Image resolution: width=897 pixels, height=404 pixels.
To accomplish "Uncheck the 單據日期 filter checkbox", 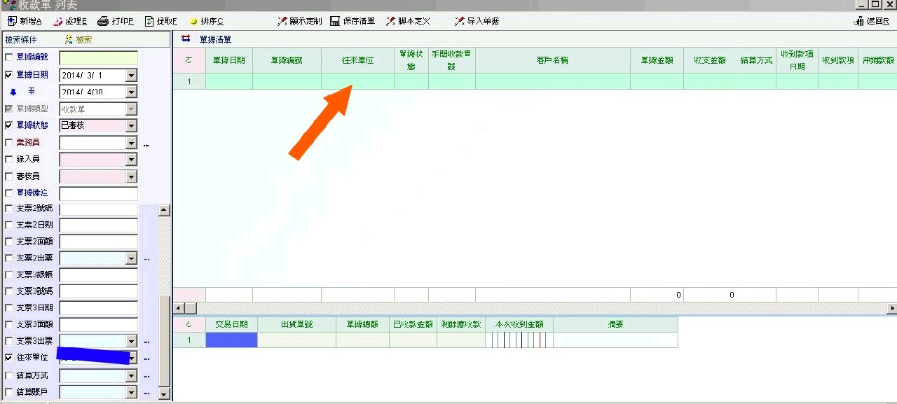I will pos(9,75).
